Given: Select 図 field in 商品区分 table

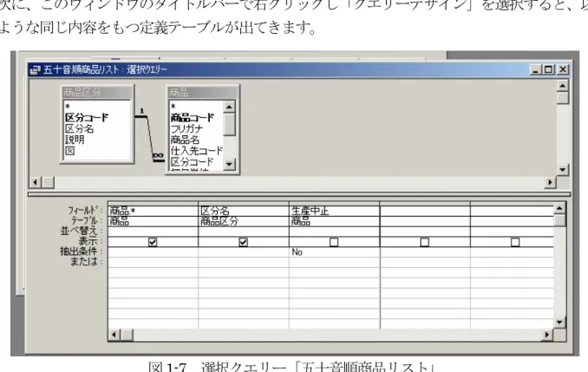Looking at the screenshot, I should coord(70,151).
